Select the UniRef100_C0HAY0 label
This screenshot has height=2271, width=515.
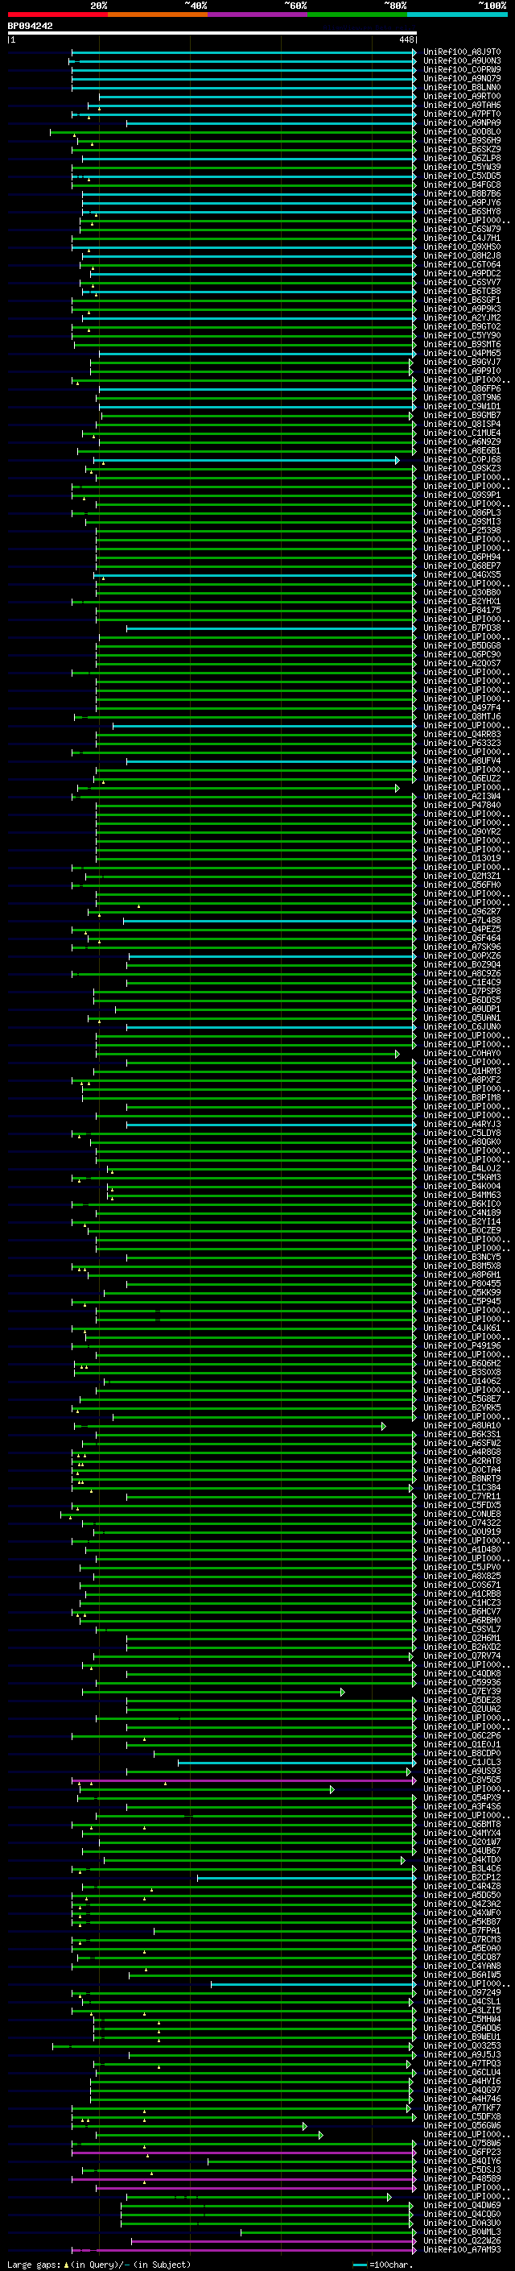[462, 1054]
